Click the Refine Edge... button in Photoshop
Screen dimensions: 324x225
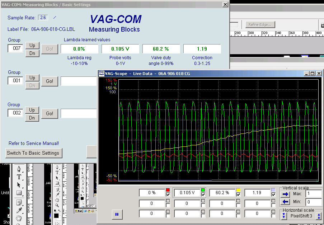(260, 25)
